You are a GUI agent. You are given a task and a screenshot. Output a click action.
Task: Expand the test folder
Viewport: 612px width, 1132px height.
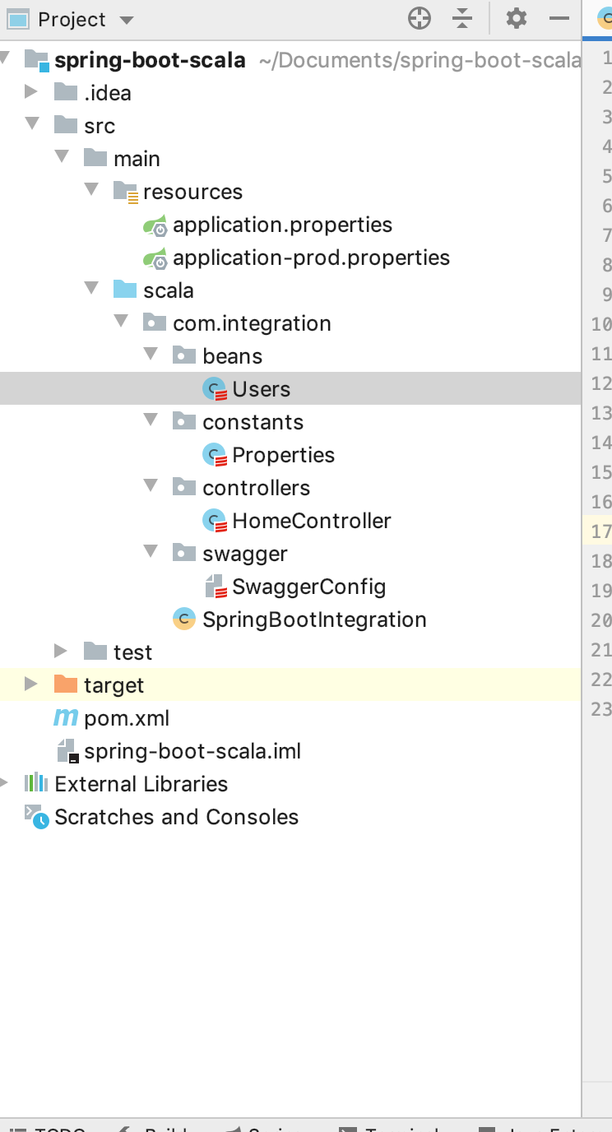click(x=61, y=652)
